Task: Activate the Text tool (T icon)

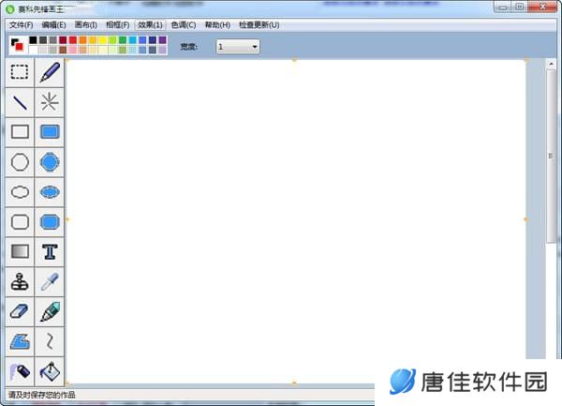Action: coord(50,252)
